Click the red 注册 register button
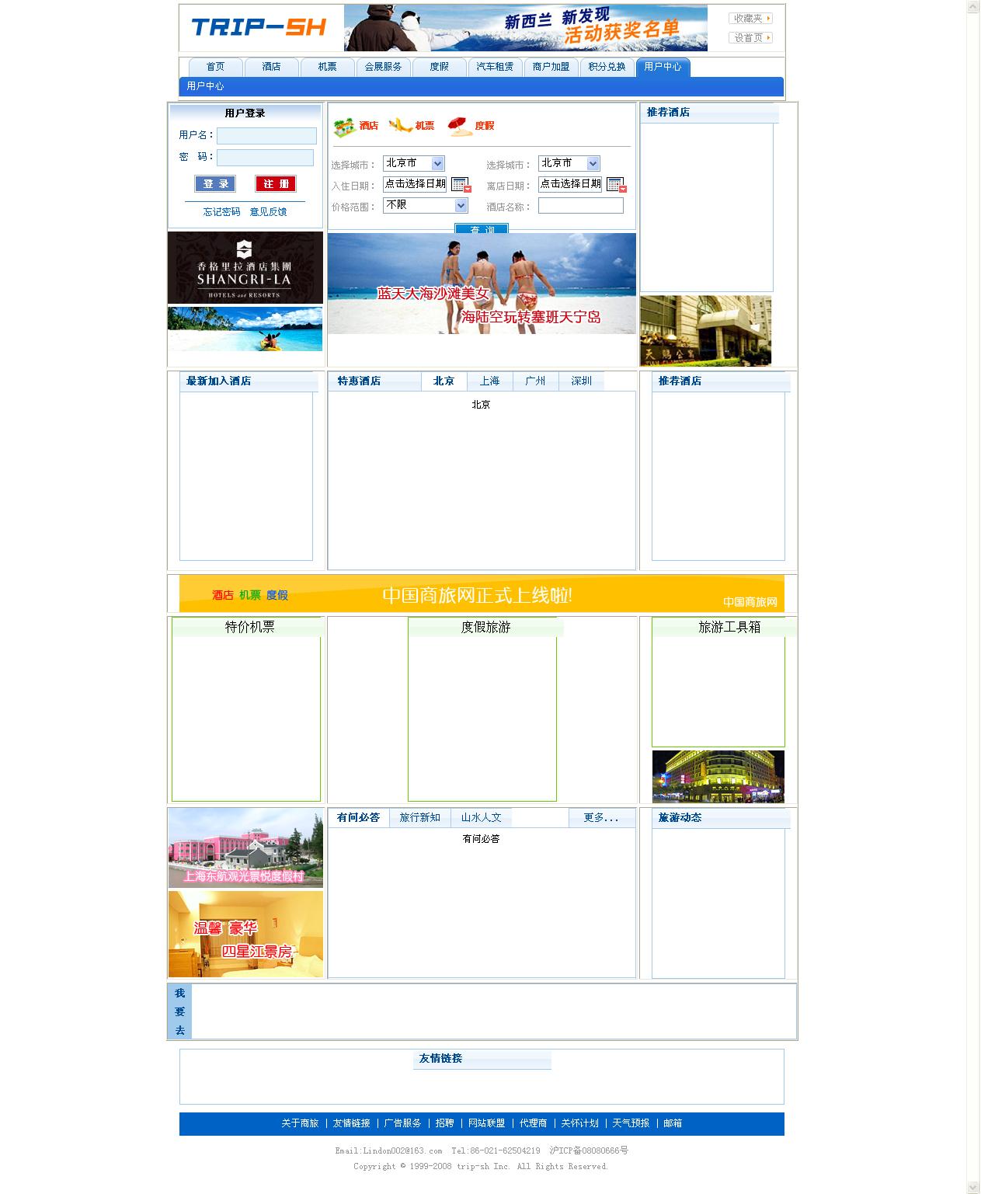 tap(276, 184)
